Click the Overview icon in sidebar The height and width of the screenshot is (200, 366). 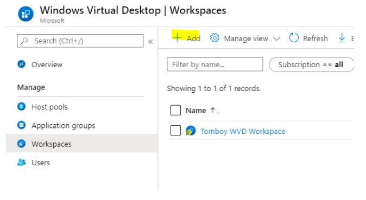coord(22,64)
